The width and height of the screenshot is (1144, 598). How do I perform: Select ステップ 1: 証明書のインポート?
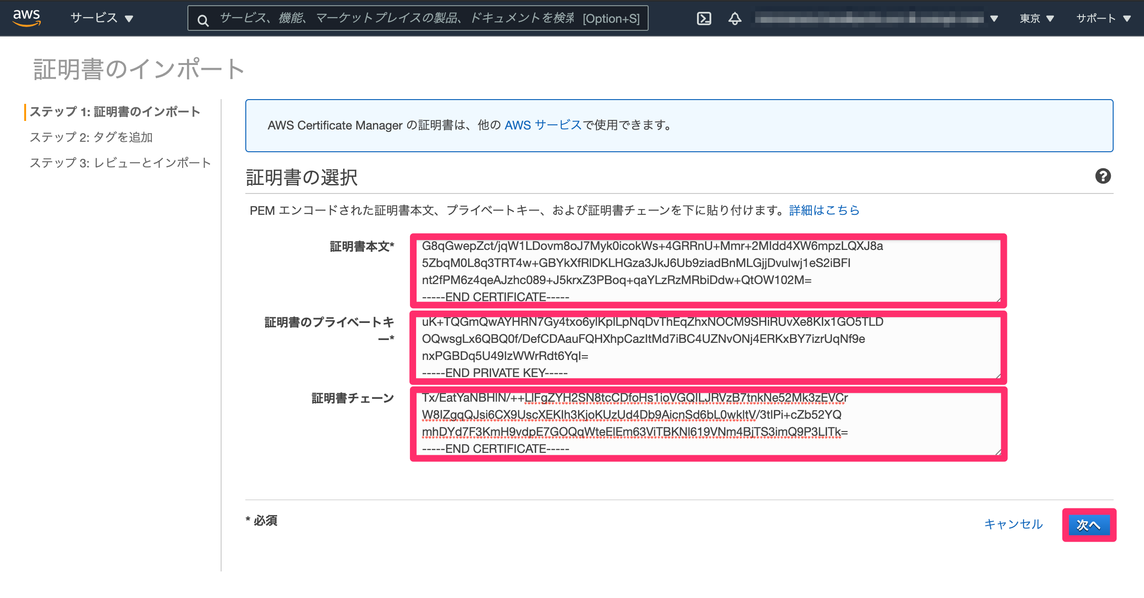[115, 111]
